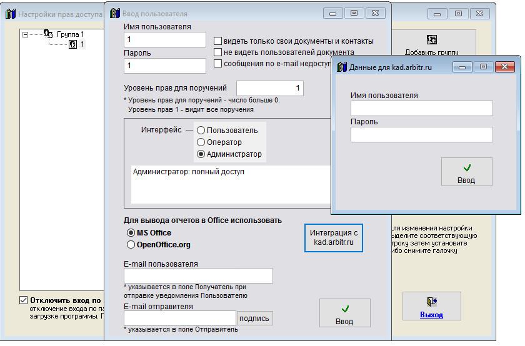Click the E-mail пользователя field
Viewport: 525px width, 346px height.
pos(198,275)
